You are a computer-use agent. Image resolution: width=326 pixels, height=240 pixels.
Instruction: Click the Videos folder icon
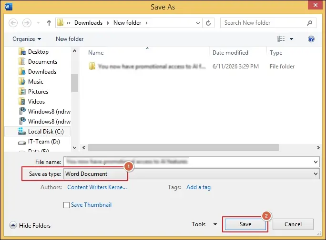point(22,101)
